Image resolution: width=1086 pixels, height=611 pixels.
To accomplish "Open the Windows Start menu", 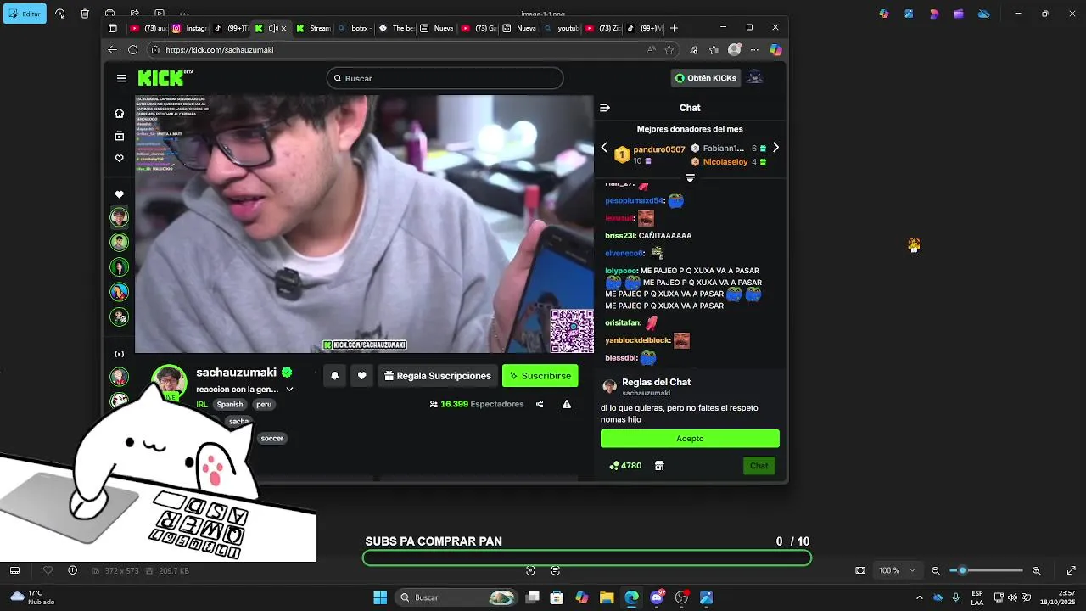I will tap(380, 597).
